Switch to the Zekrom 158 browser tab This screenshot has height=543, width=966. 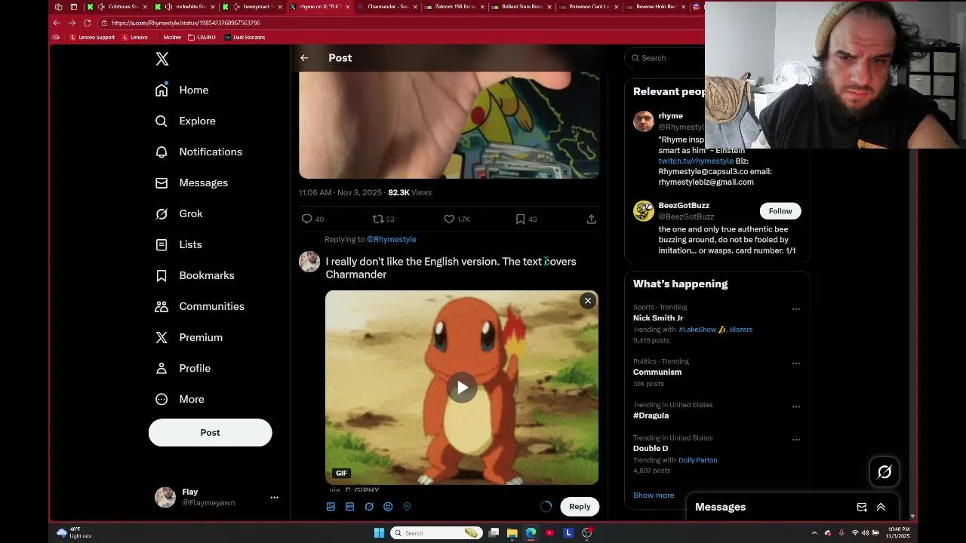454,7
